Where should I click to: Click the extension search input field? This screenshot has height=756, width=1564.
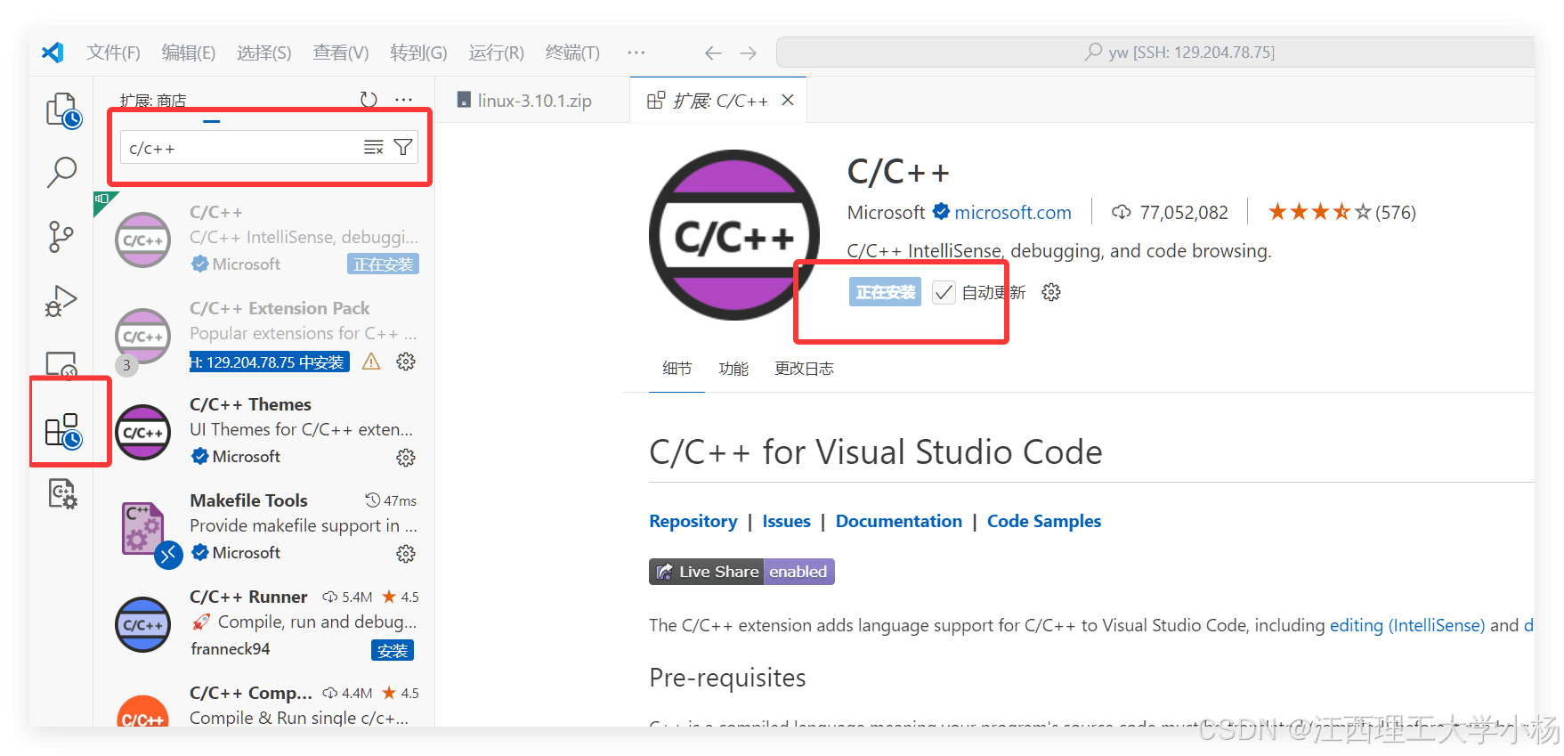[240, 148]
